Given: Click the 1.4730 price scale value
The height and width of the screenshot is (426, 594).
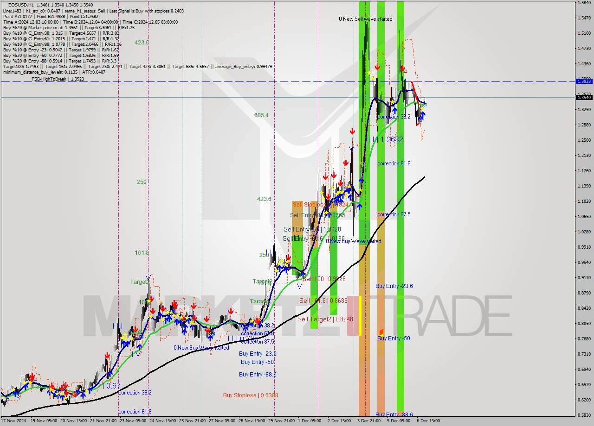Looking at the screenshot, I should pos(584,49).
